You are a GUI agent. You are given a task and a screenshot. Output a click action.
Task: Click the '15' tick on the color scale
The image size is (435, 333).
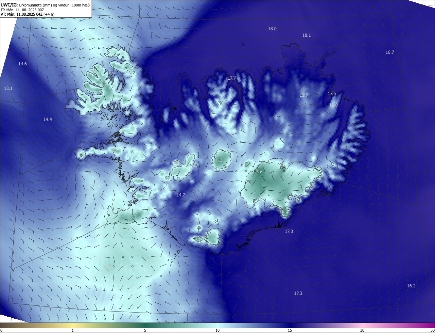[290, 330]
